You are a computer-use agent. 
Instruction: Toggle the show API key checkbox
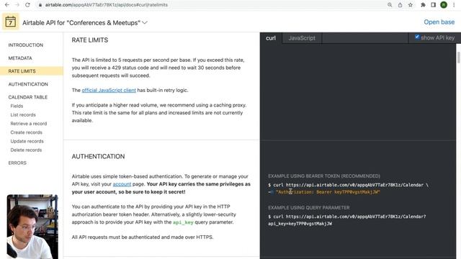coord(417,37)
